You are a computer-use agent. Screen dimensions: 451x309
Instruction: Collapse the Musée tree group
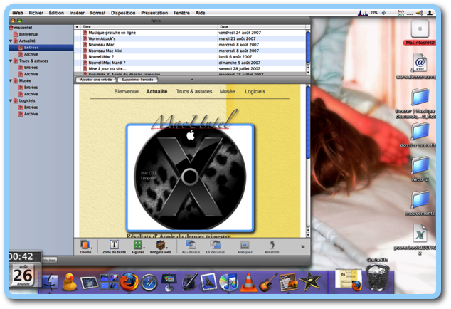(x=11, y=80)
